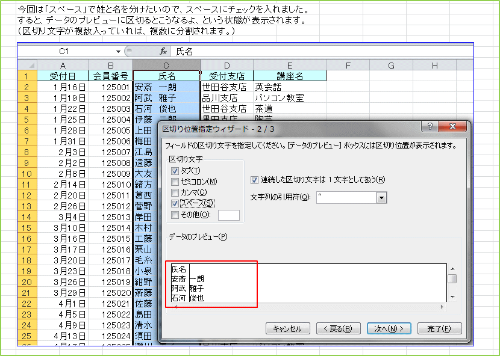Click the 茶道 cell
500x356 pixels.
pos(290,109)
